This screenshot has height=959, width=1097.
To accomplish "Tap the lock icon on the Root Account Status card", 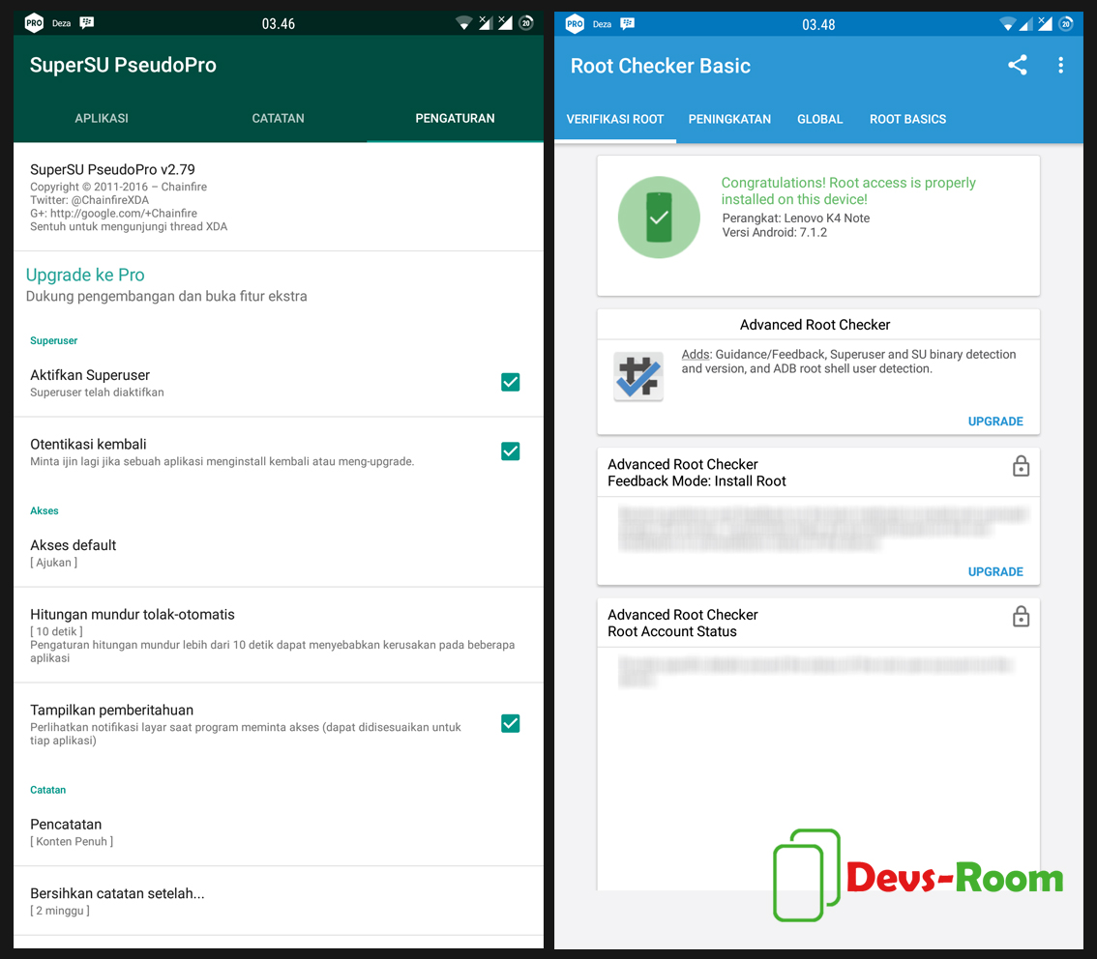I will point(1021,617).
